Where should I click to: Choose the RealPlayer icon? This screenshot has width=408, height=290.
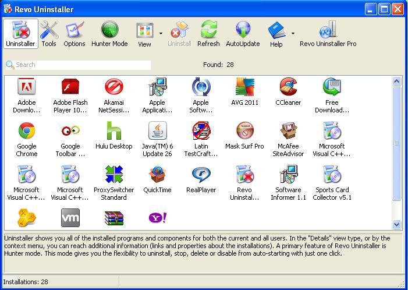coord(201,176)
